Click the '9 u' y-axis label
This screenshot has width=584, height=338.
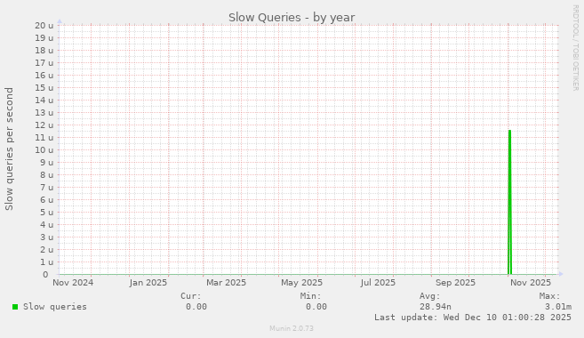pyautogui.click(x=46, y=163)
